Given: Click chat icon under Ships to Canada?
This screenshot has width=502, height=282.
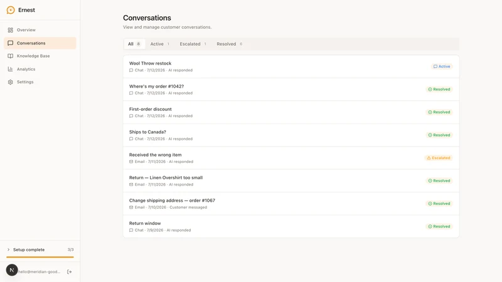Looking at the screenshot, I should [131, 138].
